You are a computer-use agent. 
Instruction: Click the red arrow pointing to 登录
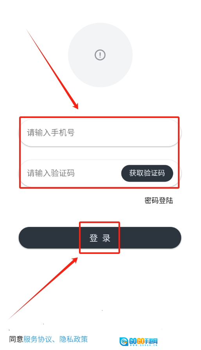coord(43,288)
